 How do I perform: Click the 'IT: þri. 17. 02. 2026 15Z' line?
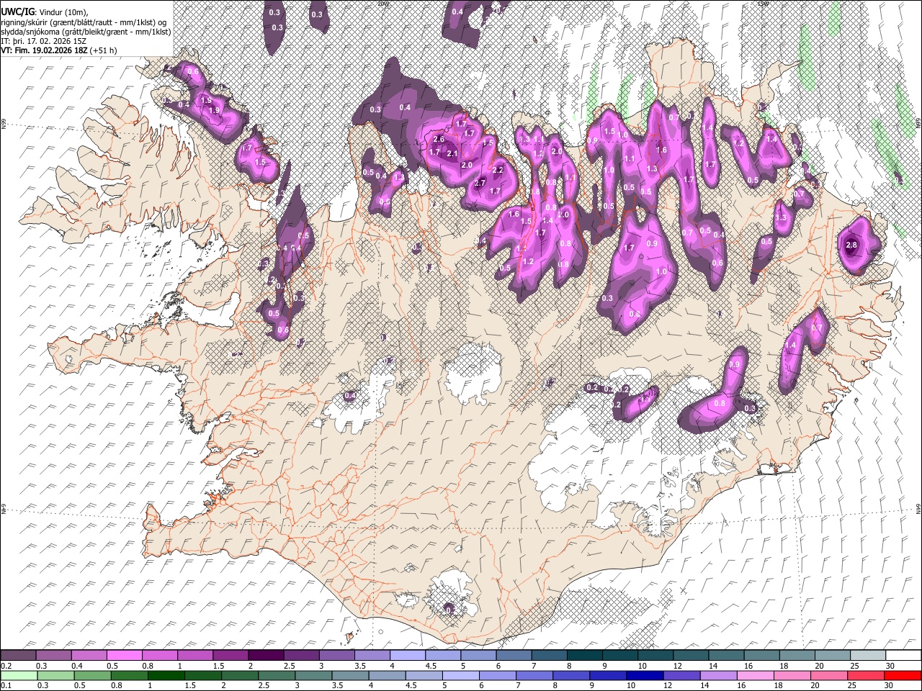click(44, 41)
